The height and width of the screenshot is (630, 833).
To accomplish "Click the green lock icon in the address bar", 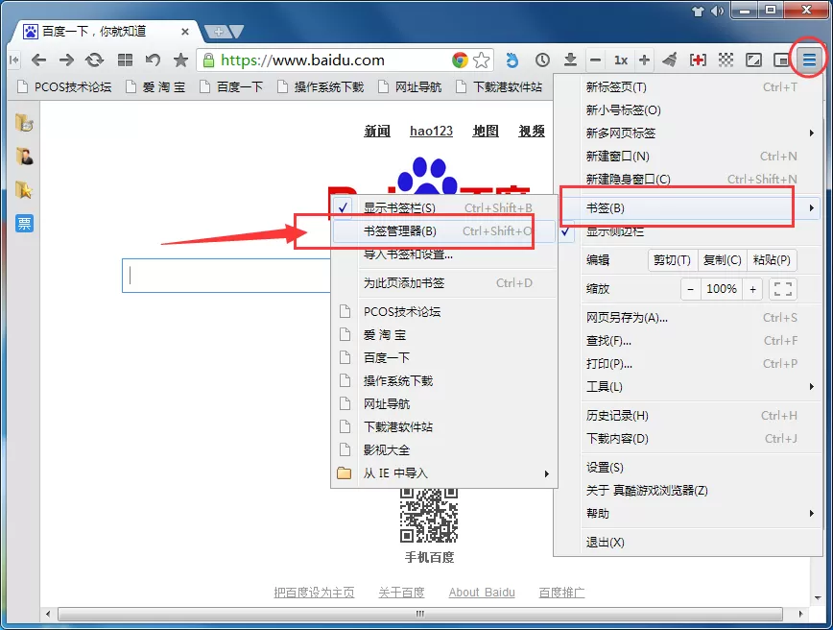I will pos(209,61).
